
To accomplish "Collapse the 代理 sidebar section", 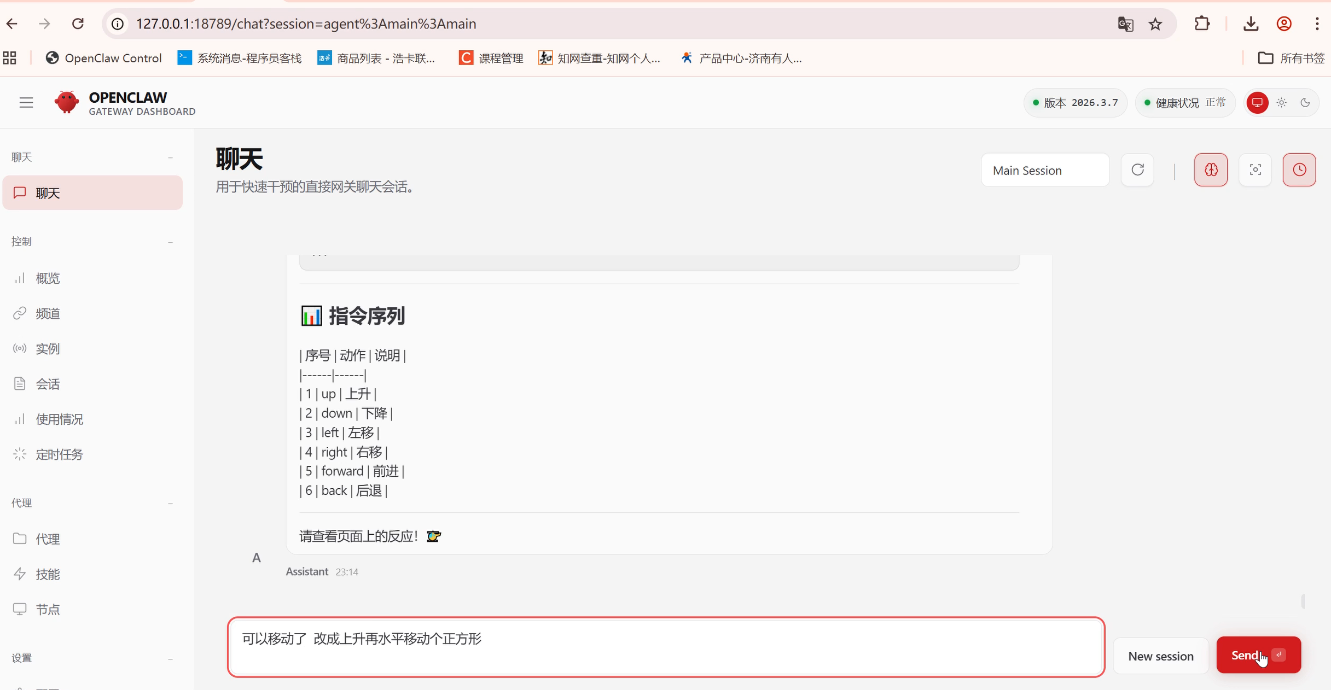I will tap(170, 503).
